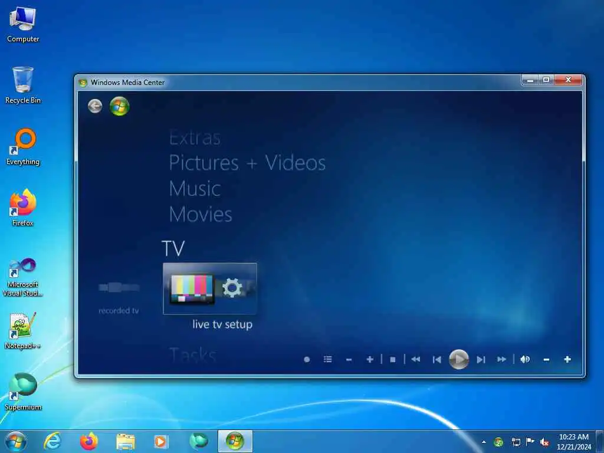Viewport: 604px width, 453px height.
Task: Open the Supermium desktop shortcut
Action: (23, 392)
